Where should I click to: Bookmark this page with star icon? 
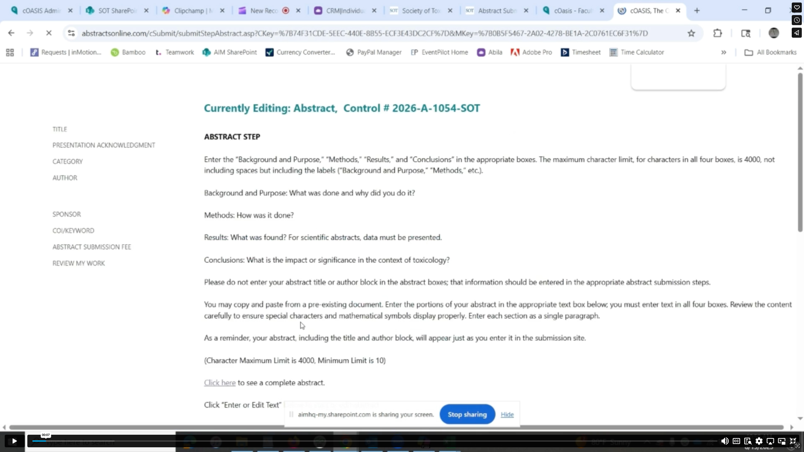691,33
